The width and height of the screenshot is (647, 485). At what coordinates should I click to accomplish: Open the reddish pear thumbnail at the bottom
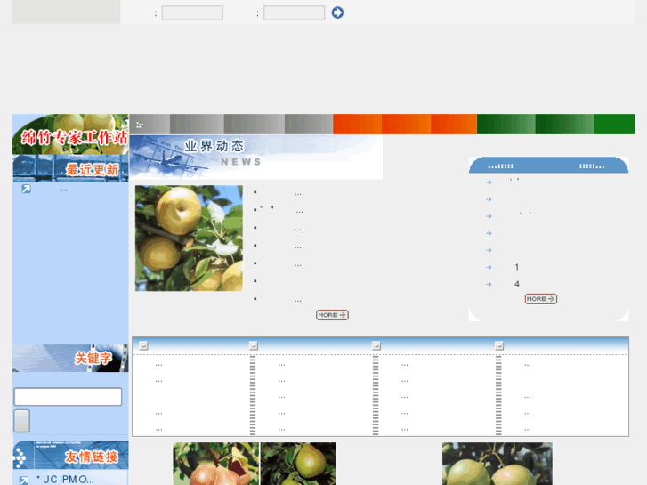pos(215,464)
